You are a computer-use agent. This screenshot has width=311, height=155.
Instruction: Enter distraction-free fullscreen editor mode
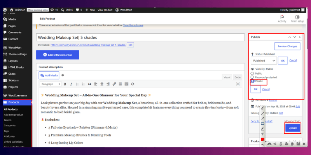[238, 84]
